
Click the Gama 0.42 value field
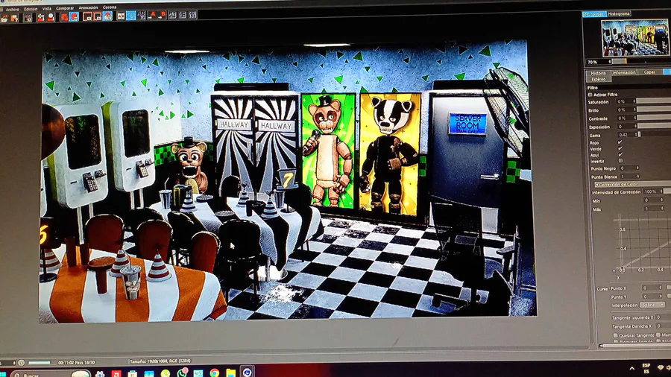point(628,135)
